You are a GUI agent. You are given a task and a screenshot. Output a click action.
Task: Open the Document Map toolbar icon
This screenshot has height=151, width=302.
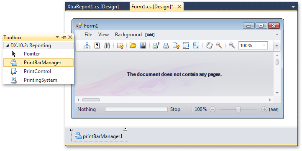pos(87,45)
